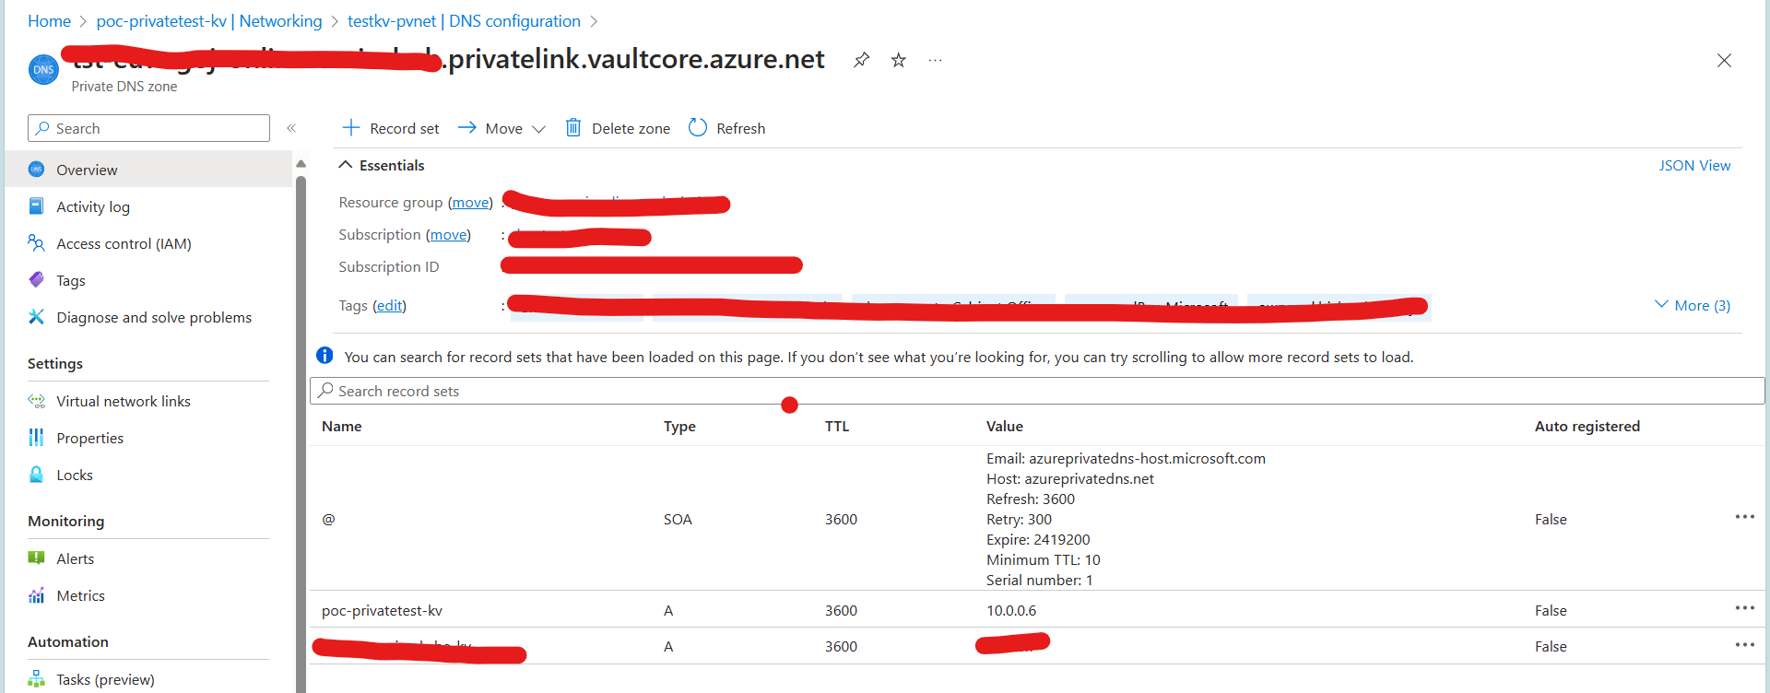
Task: Focus the left menu Search box
Action: [x=148, y=128]
